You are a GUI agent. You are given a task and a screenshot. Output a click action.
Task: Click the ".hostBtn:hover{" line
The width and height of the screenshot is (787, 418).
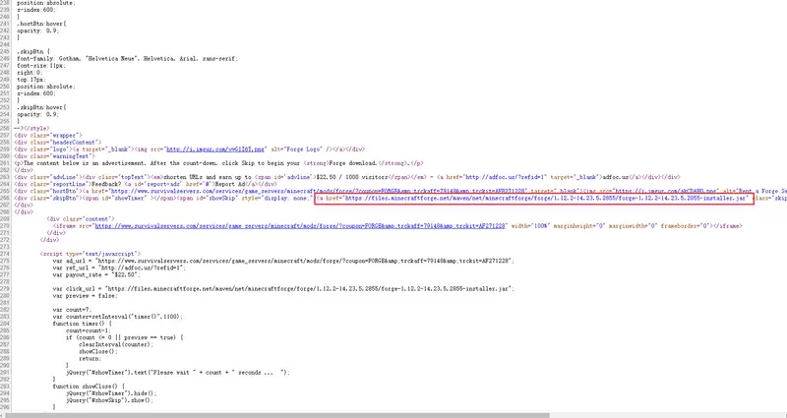[x=41, y=24]
